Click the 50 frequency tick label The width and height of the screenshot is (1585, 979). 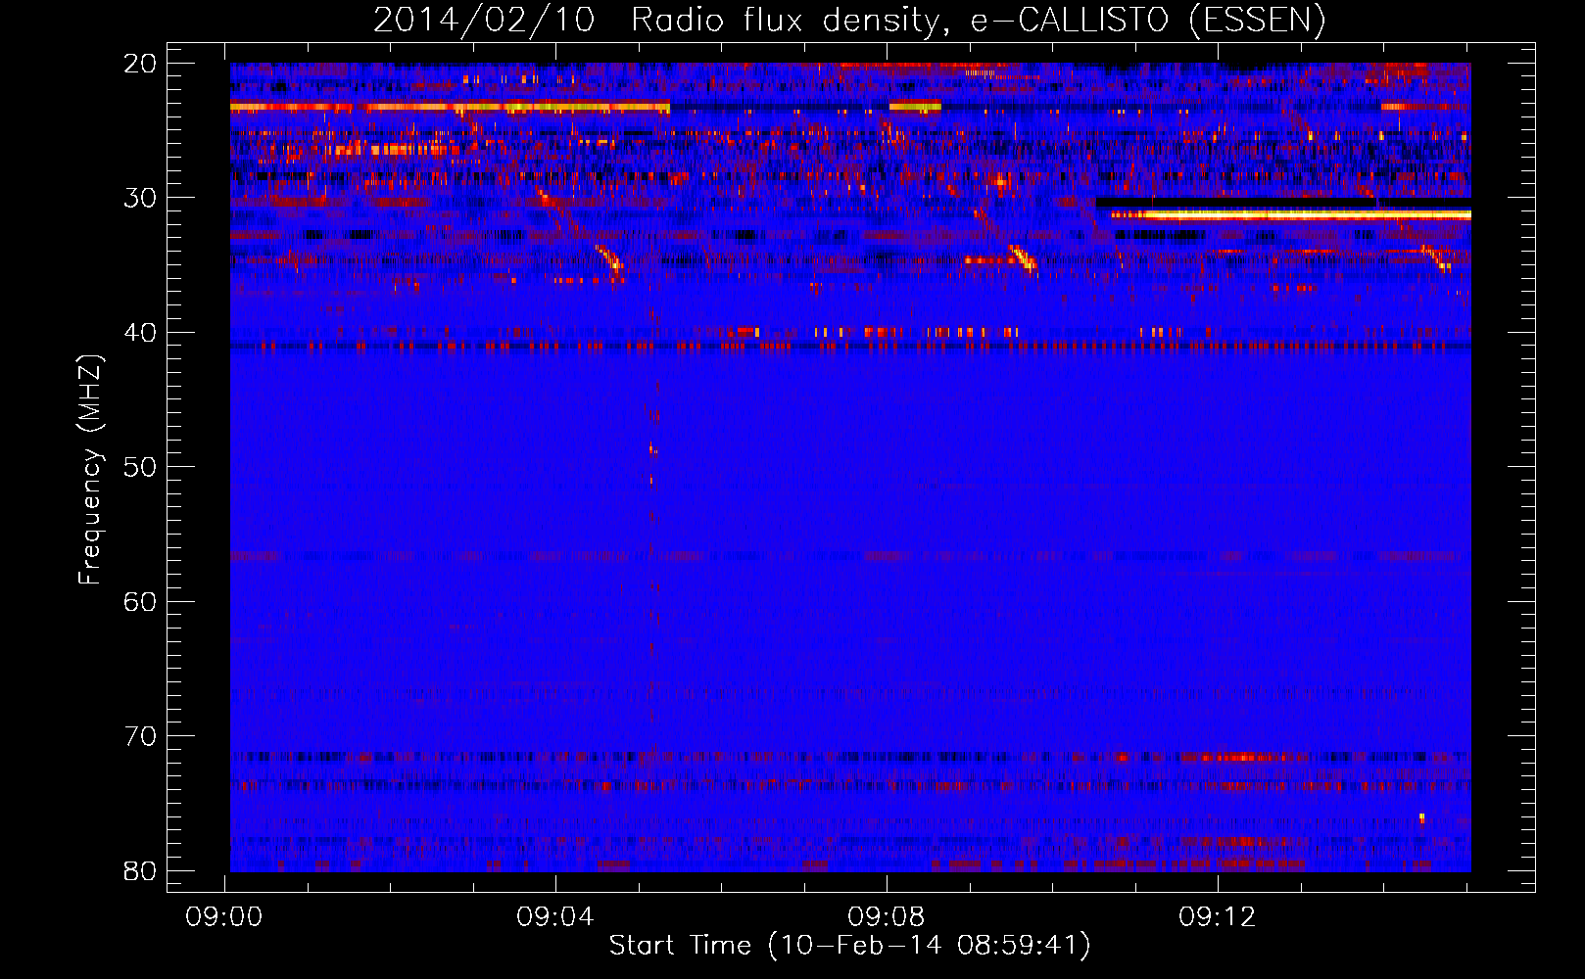click(140, 467)
